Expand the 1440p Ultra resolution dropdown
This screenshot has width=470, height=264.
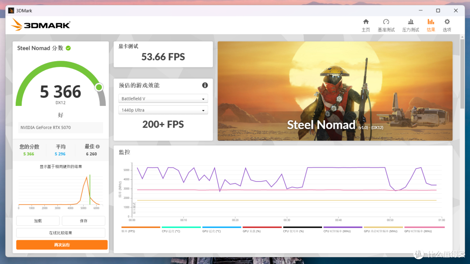(x=163, y=110)
